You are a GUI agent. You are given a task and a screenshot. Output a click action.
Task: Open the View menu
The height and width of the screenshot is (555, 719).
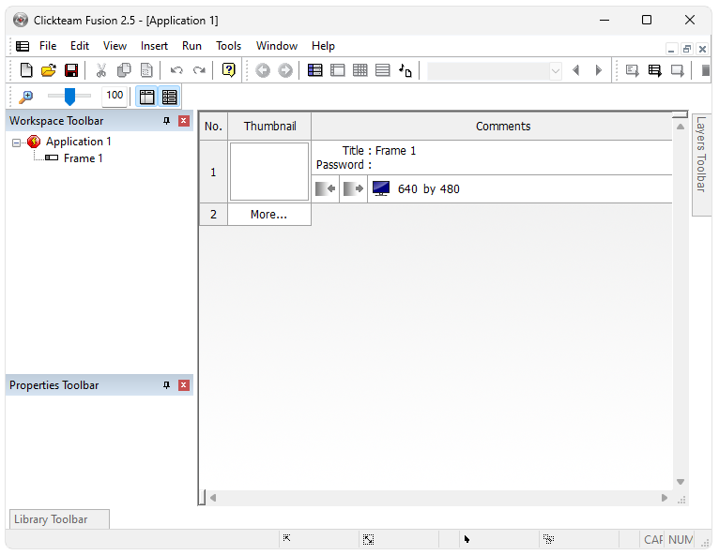coord(115,46)
